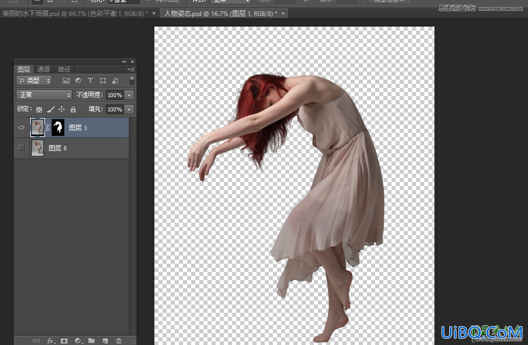
Task: Open the 类型 layer filter dropdown
Action: [34, 80]
